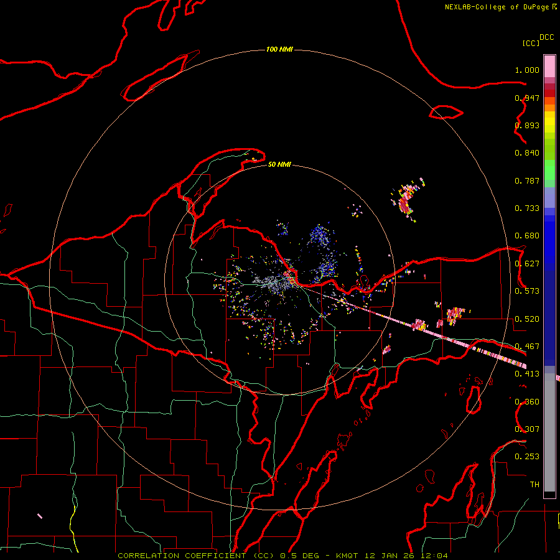The image size is (560, 560).
Task: Click the gray clutter at radar center
Action: (273, 283)
